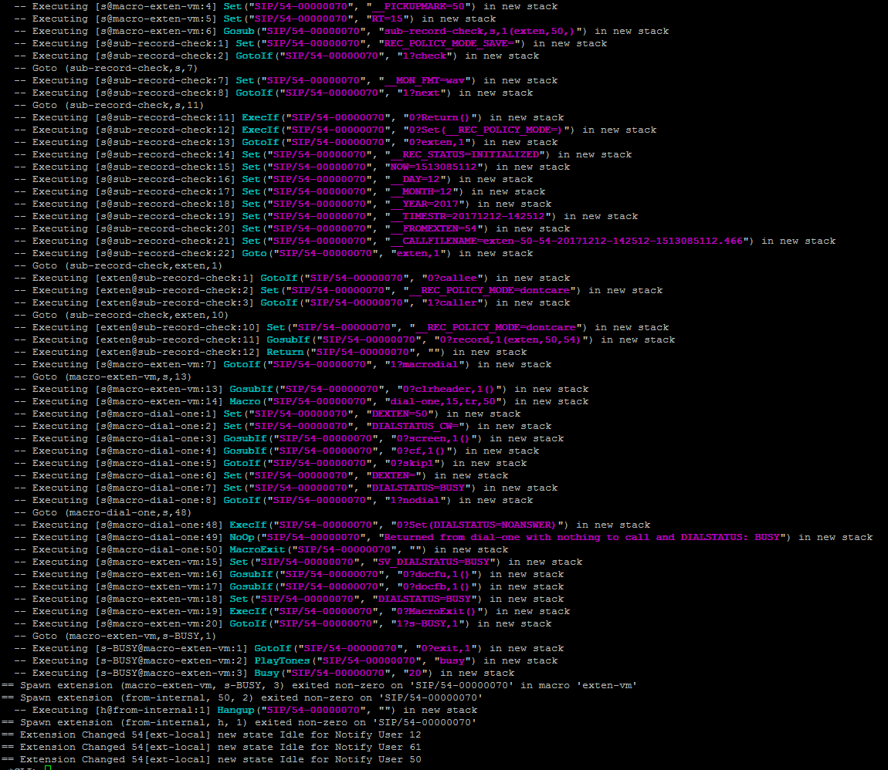Select the "sub-record-check,s,1(exten,50,)" Gosub argument
This screenshot has height=770, width=888.
479,32
